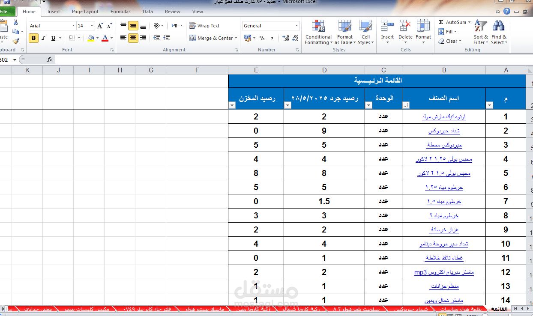Viewport: 533px width, 316px height.
Task: Click the Cut scissors icon
Action: 16,23
